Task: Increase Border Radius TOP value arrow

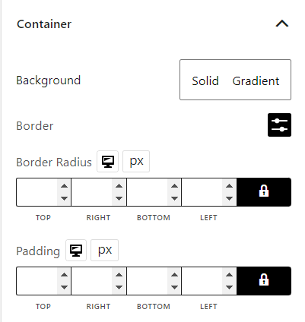Action: [x=64, y=186]
